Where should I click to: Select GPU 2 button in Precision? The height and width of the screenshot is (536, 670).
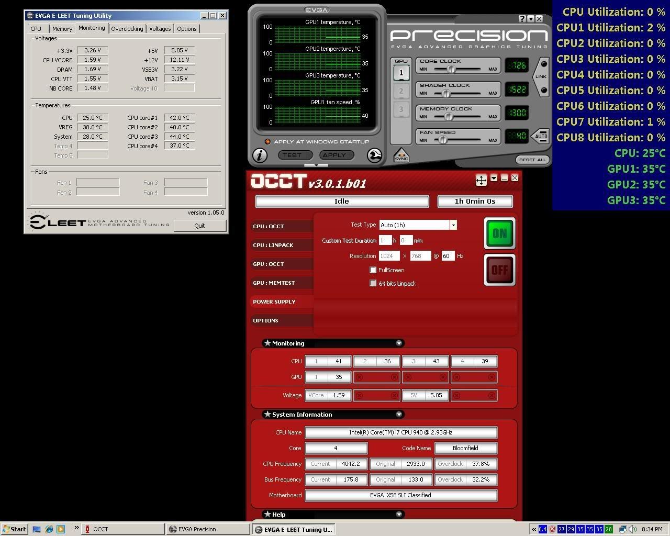401,91
